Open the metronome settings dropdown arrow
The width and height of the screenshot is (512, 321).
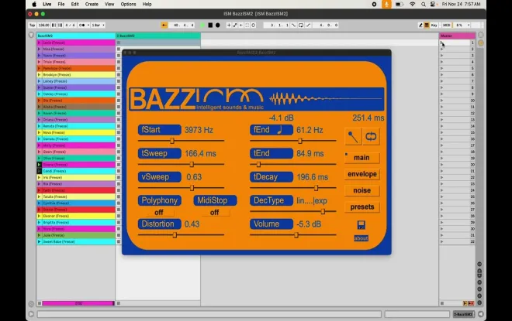88,25
